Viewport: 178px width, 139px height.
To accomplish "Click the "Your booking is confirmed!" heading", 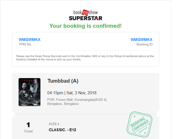I will pyautogui.click(x=85, y=26).
